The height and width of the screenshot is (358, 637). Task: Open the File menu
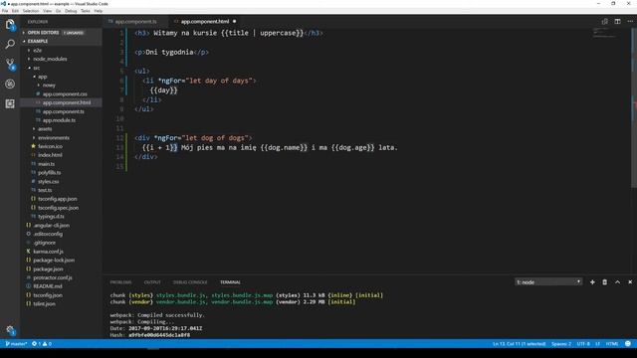[x=5, y=11]
